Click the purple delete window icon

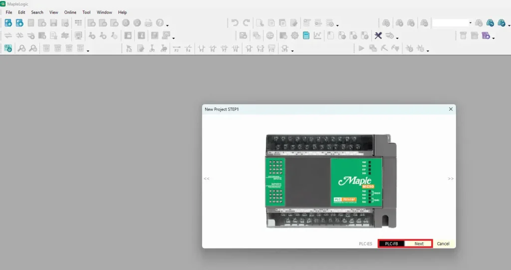coord(486,35)
